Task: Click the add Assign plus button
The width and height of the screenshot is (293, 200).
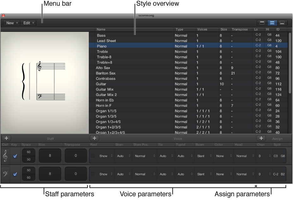Action: pos(261,138)
